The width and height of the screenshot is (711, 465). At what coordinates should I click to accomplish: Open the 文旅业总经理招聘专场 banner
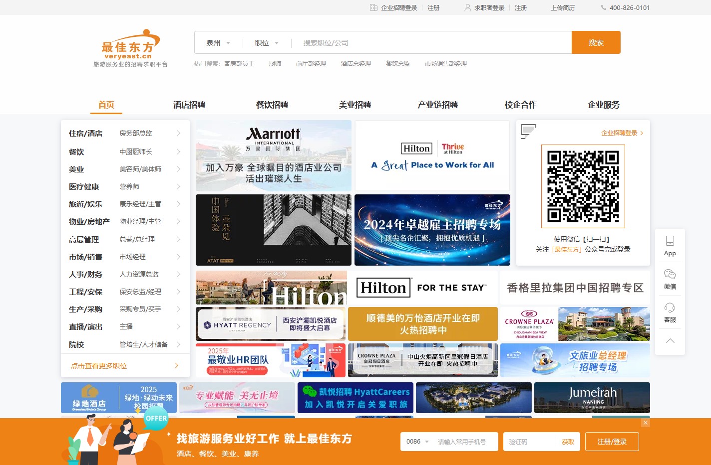click(x=575, y=360)
